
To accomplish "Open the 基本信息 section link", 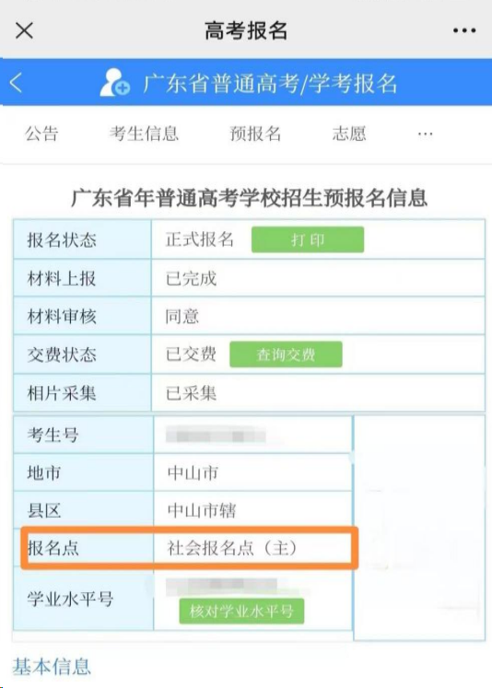I will (52, 667).
